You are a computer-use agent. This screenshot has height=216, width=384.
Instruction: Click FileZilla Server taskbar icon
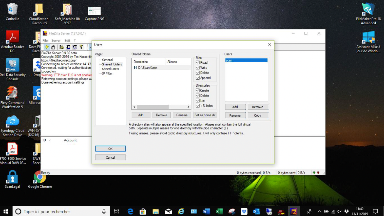point(294,212)
